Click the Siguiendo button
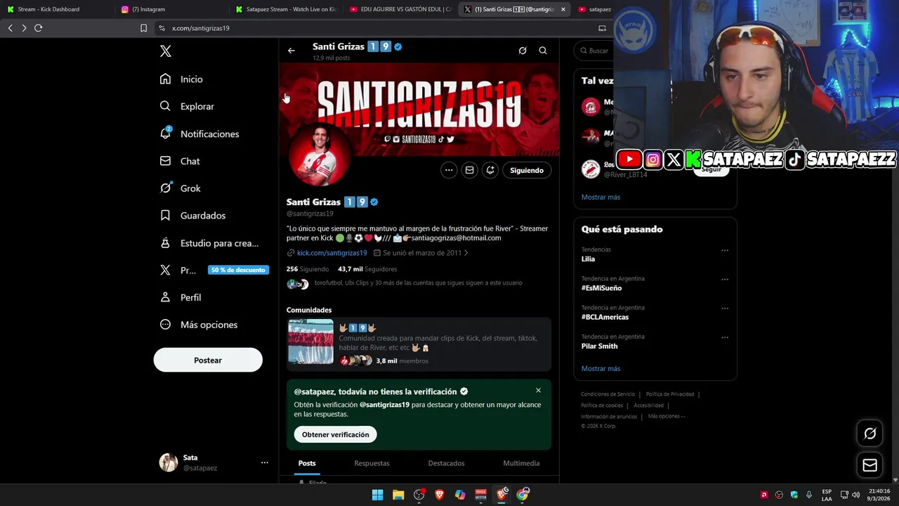This screenshot has height=506, width=899. tap(527, 170)
